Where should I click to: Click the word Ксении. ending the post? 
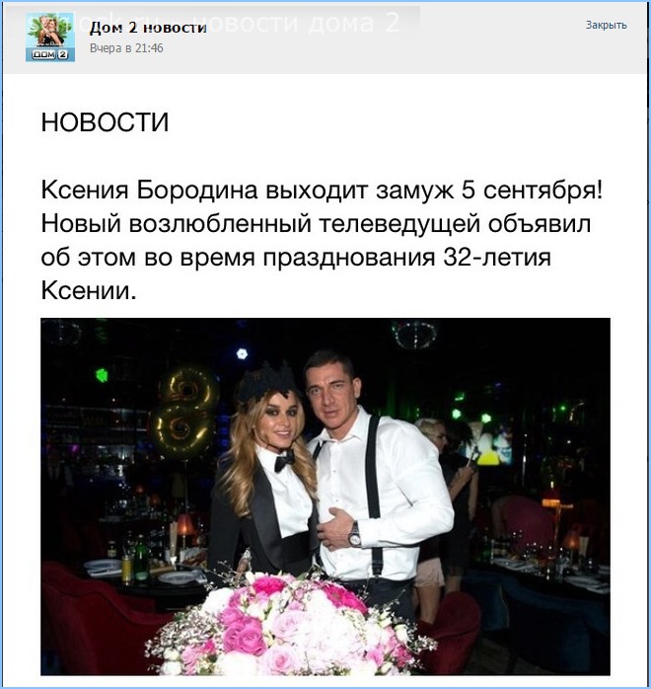point(89,290)
